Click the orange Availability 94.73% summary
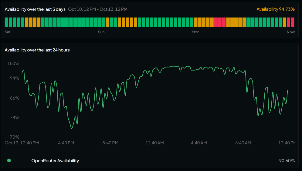The image size is (302, 171). 276,9
